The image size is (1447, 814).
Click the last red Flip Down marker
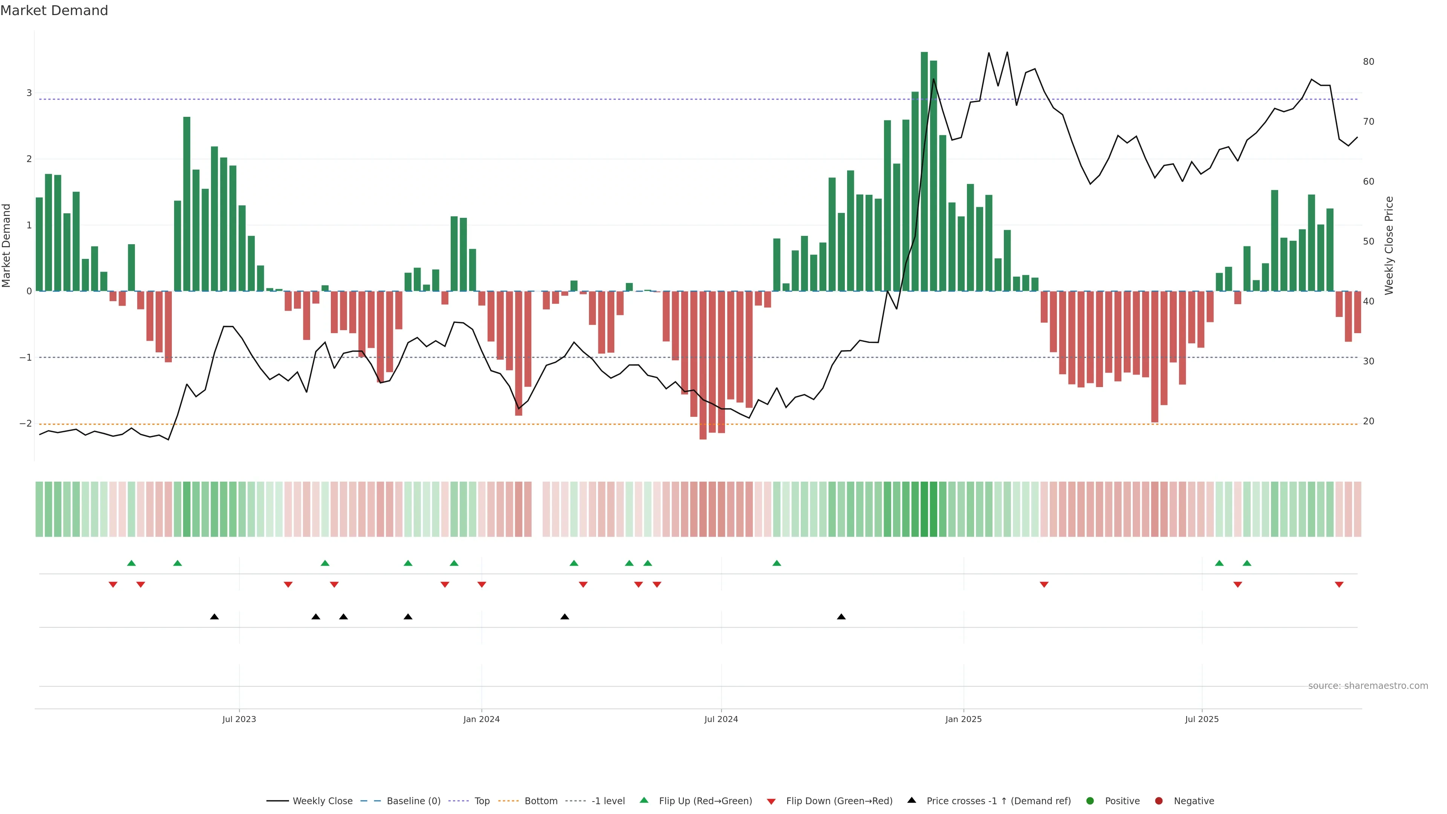[x=1339, y=585]
